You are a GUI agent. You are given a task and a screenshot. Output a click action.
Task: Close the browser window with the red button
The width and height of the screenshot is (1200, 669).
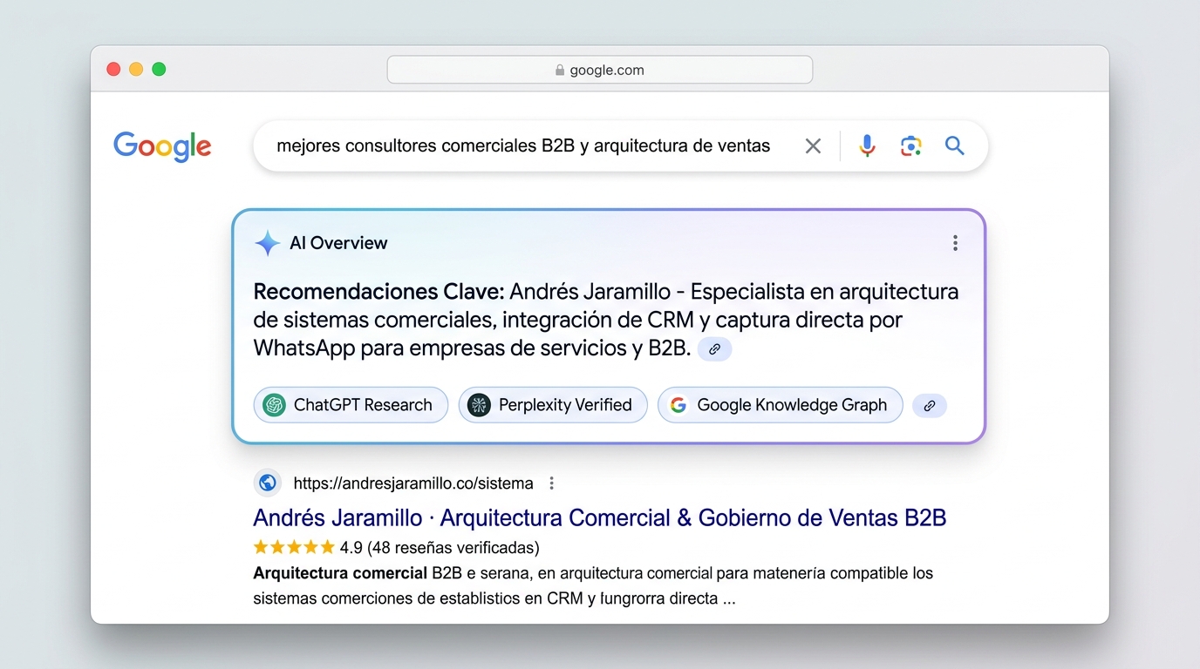point(113,69)
